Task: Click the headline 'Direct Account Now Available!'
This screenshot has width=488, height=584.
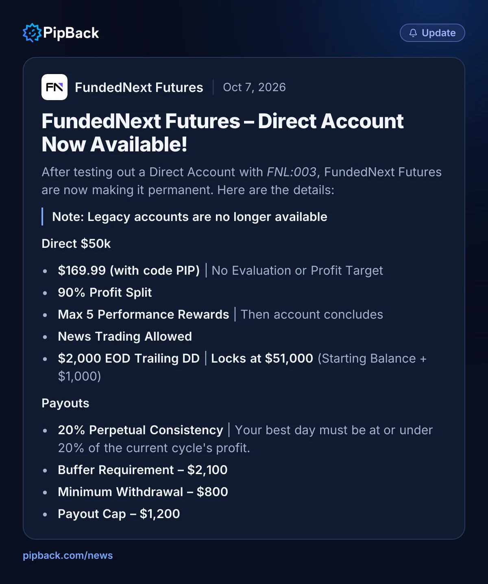Action: [222, 133]
